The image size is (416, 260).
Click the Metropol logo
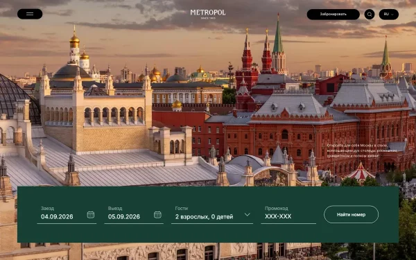[208, 14]
